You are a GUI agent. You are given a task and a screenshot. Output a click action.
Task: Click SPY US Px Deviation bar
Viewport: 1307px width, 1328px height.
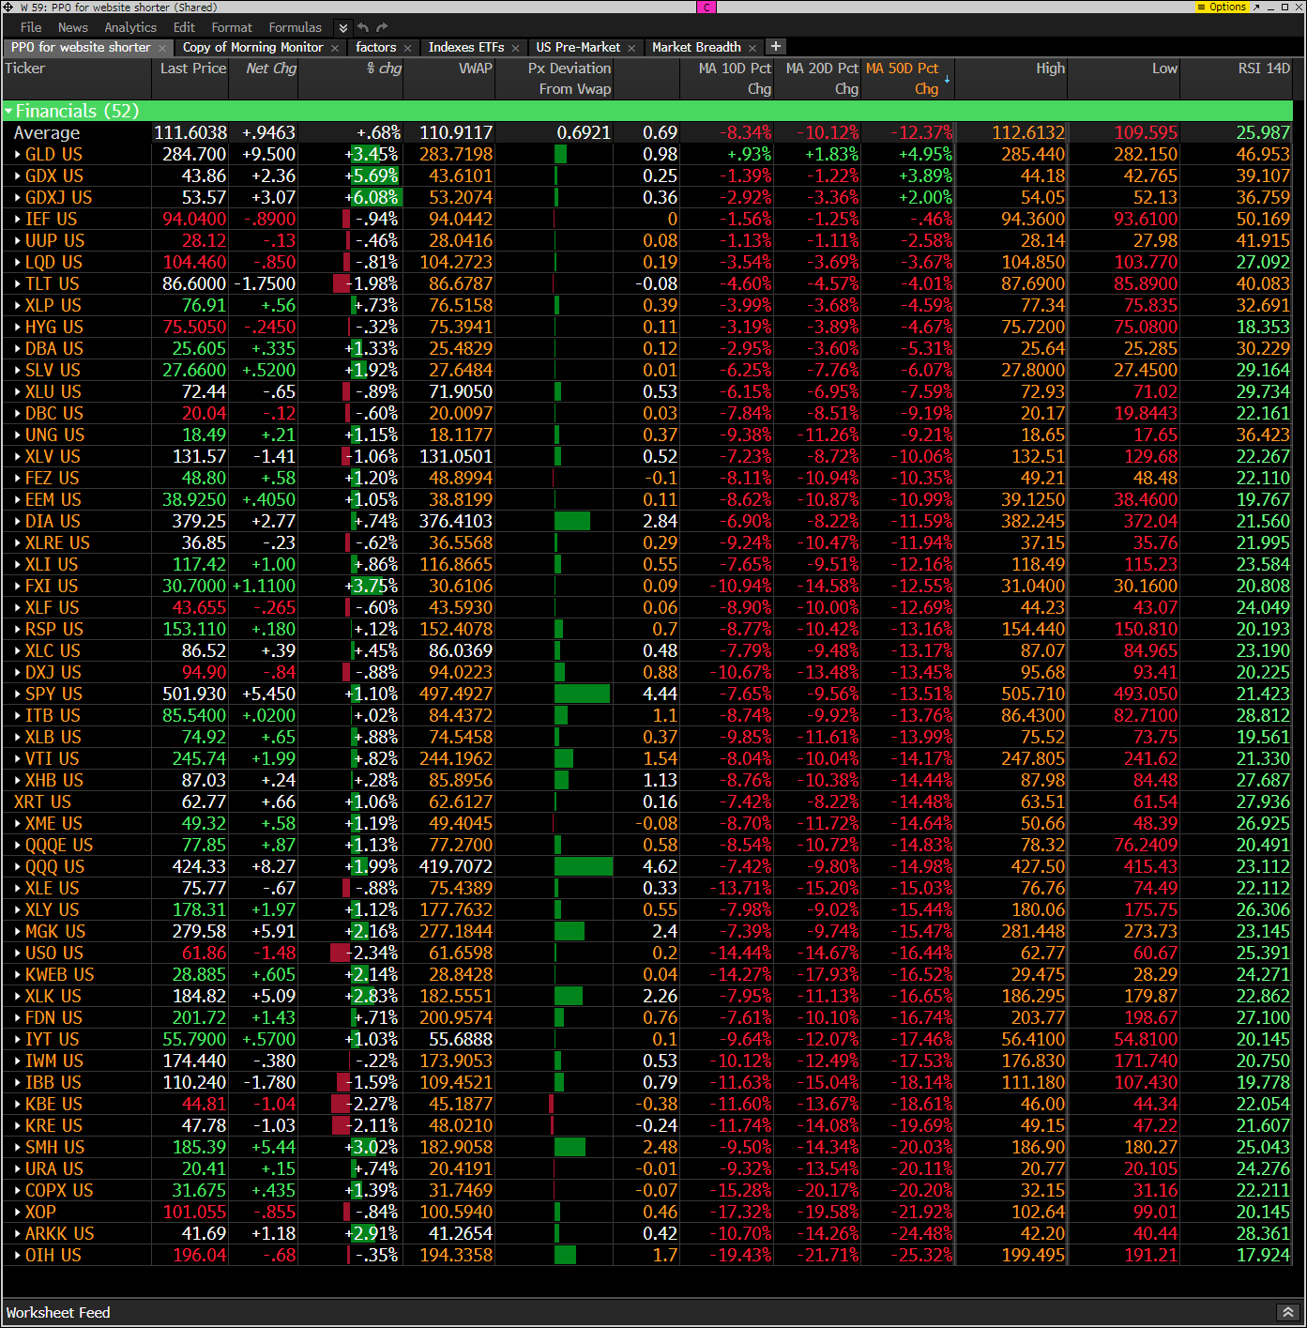582,695
